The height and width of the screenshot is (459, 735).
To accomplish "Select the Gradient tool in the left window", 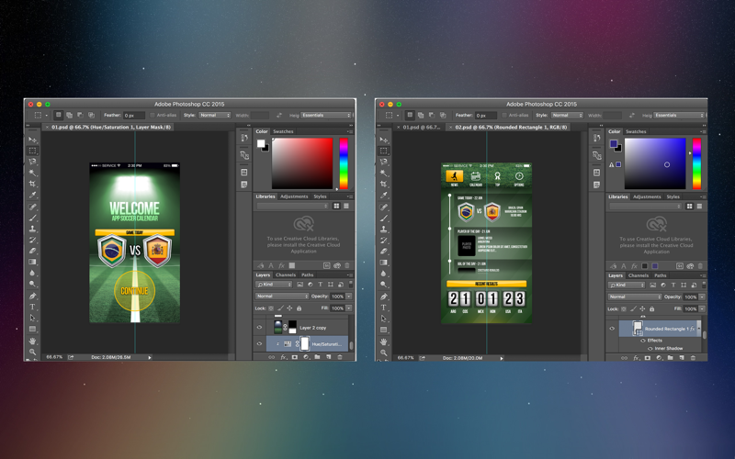I will (x=32, y=262).
